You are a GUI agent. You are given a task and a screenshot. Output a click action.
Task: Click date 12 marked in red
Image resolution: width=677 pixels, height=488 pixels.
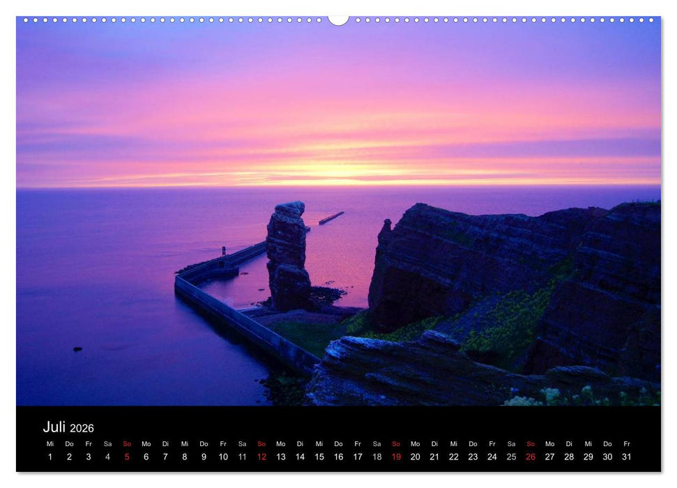(261, 457)
